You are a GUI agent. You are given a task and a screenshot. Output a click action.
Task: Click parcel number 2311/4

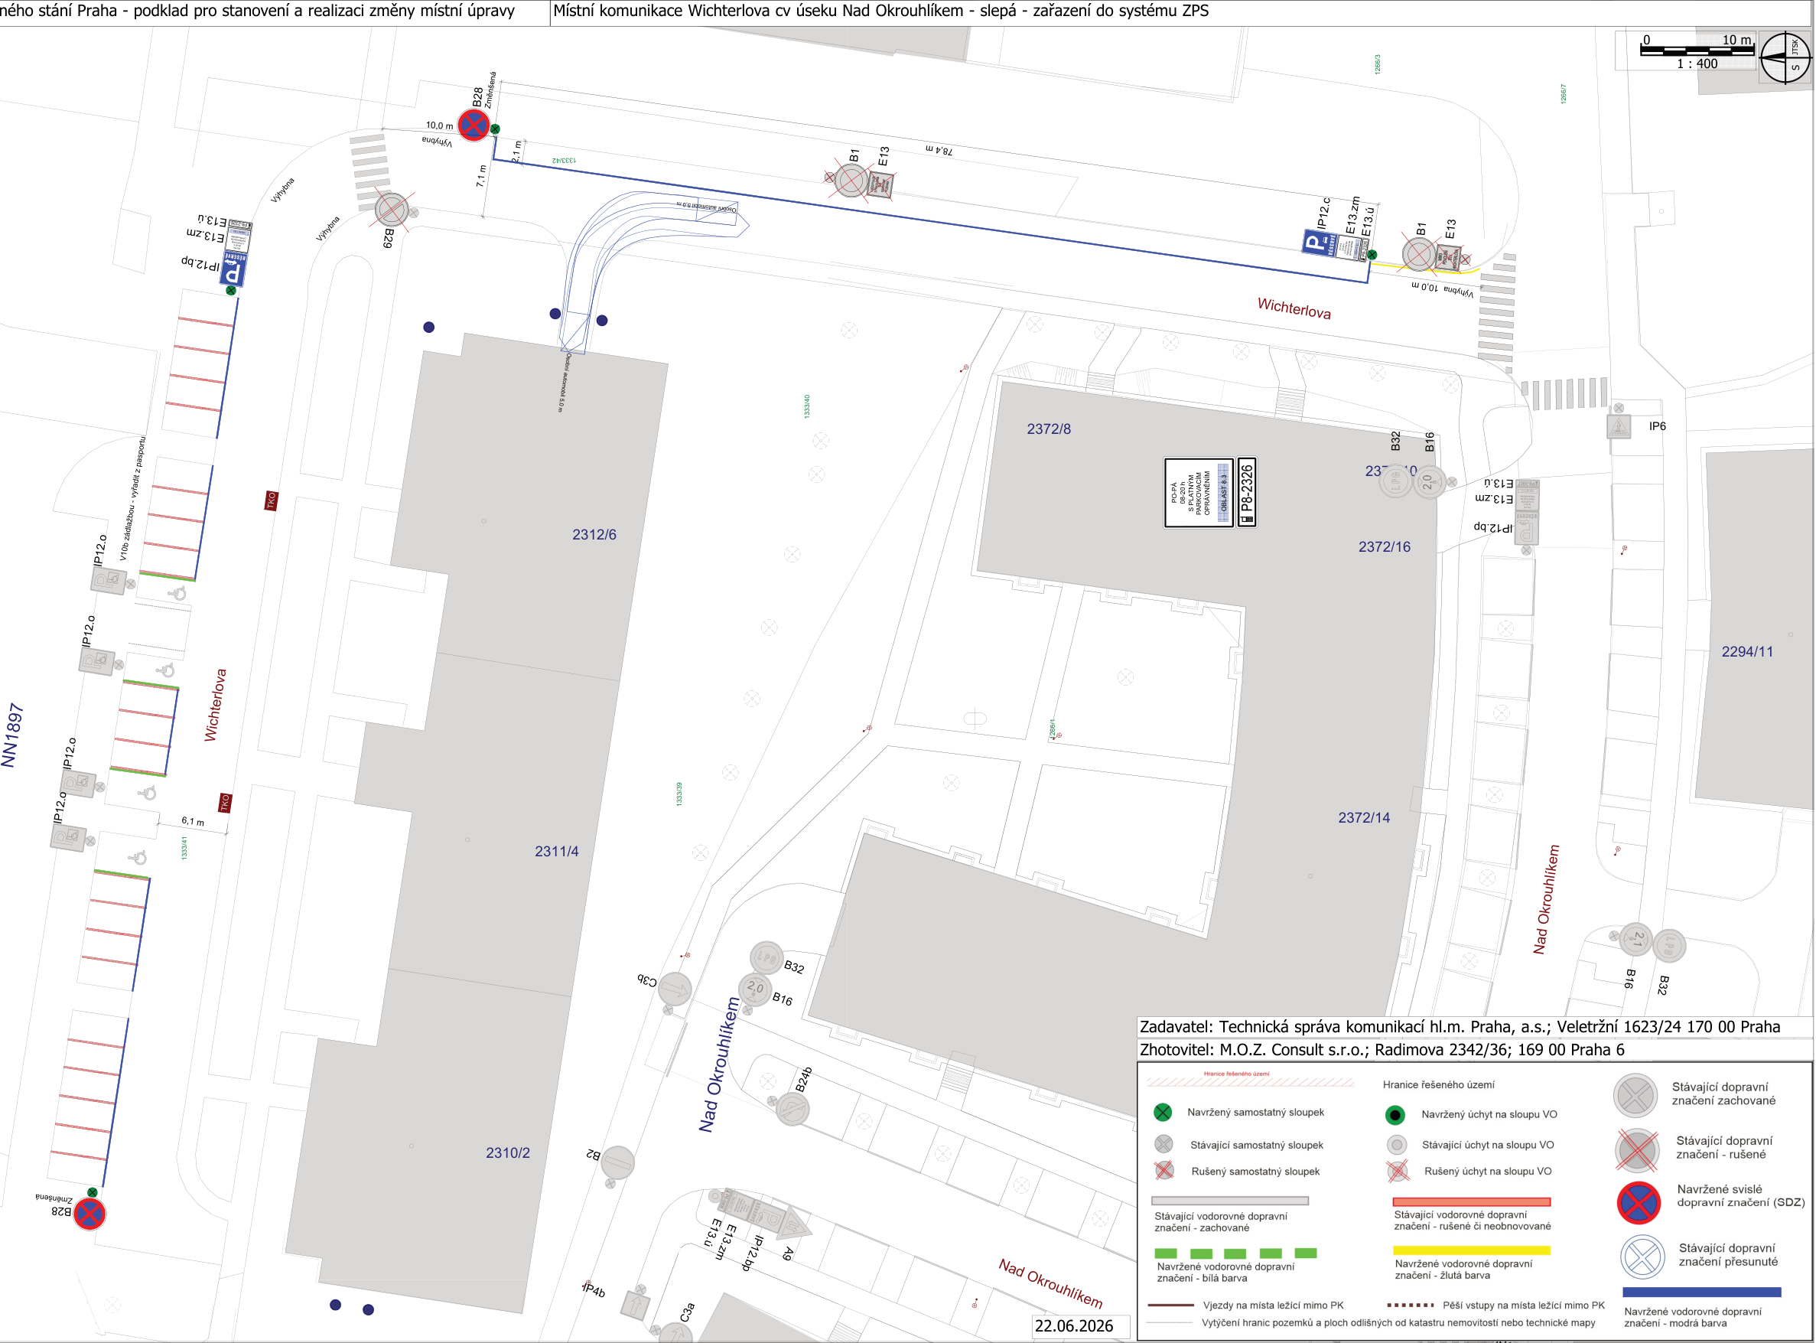pos(558,851)
